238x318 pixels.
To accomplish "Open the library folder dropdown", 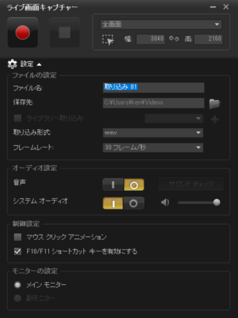I will click(174, 119).
